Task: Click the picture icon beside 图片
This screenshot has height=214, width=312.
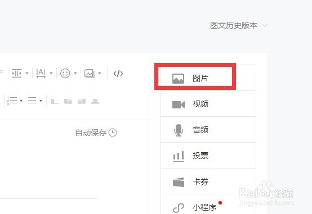Action: click(x=178, y=79)
